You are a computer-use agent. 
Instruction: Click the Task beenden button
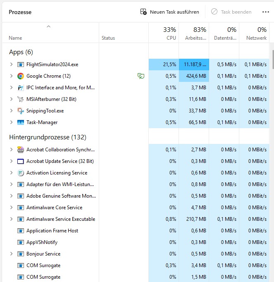click(231, 12)
